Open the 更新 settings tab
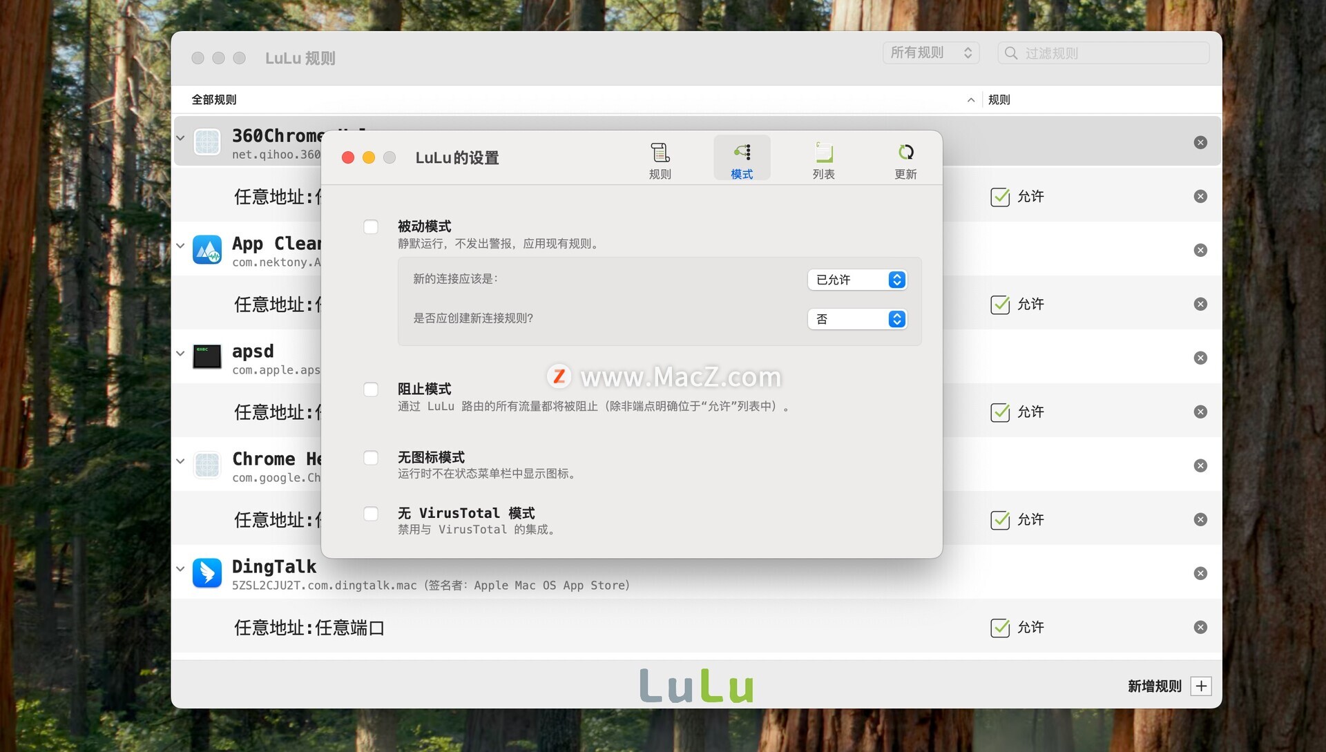 pyautogui.click(x=905, y=160)
